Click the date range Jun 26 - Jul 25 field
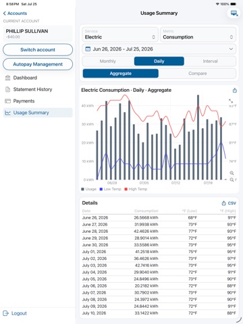Screen dimensions: 243x324 pyautogui.click(x=159, y=49)
